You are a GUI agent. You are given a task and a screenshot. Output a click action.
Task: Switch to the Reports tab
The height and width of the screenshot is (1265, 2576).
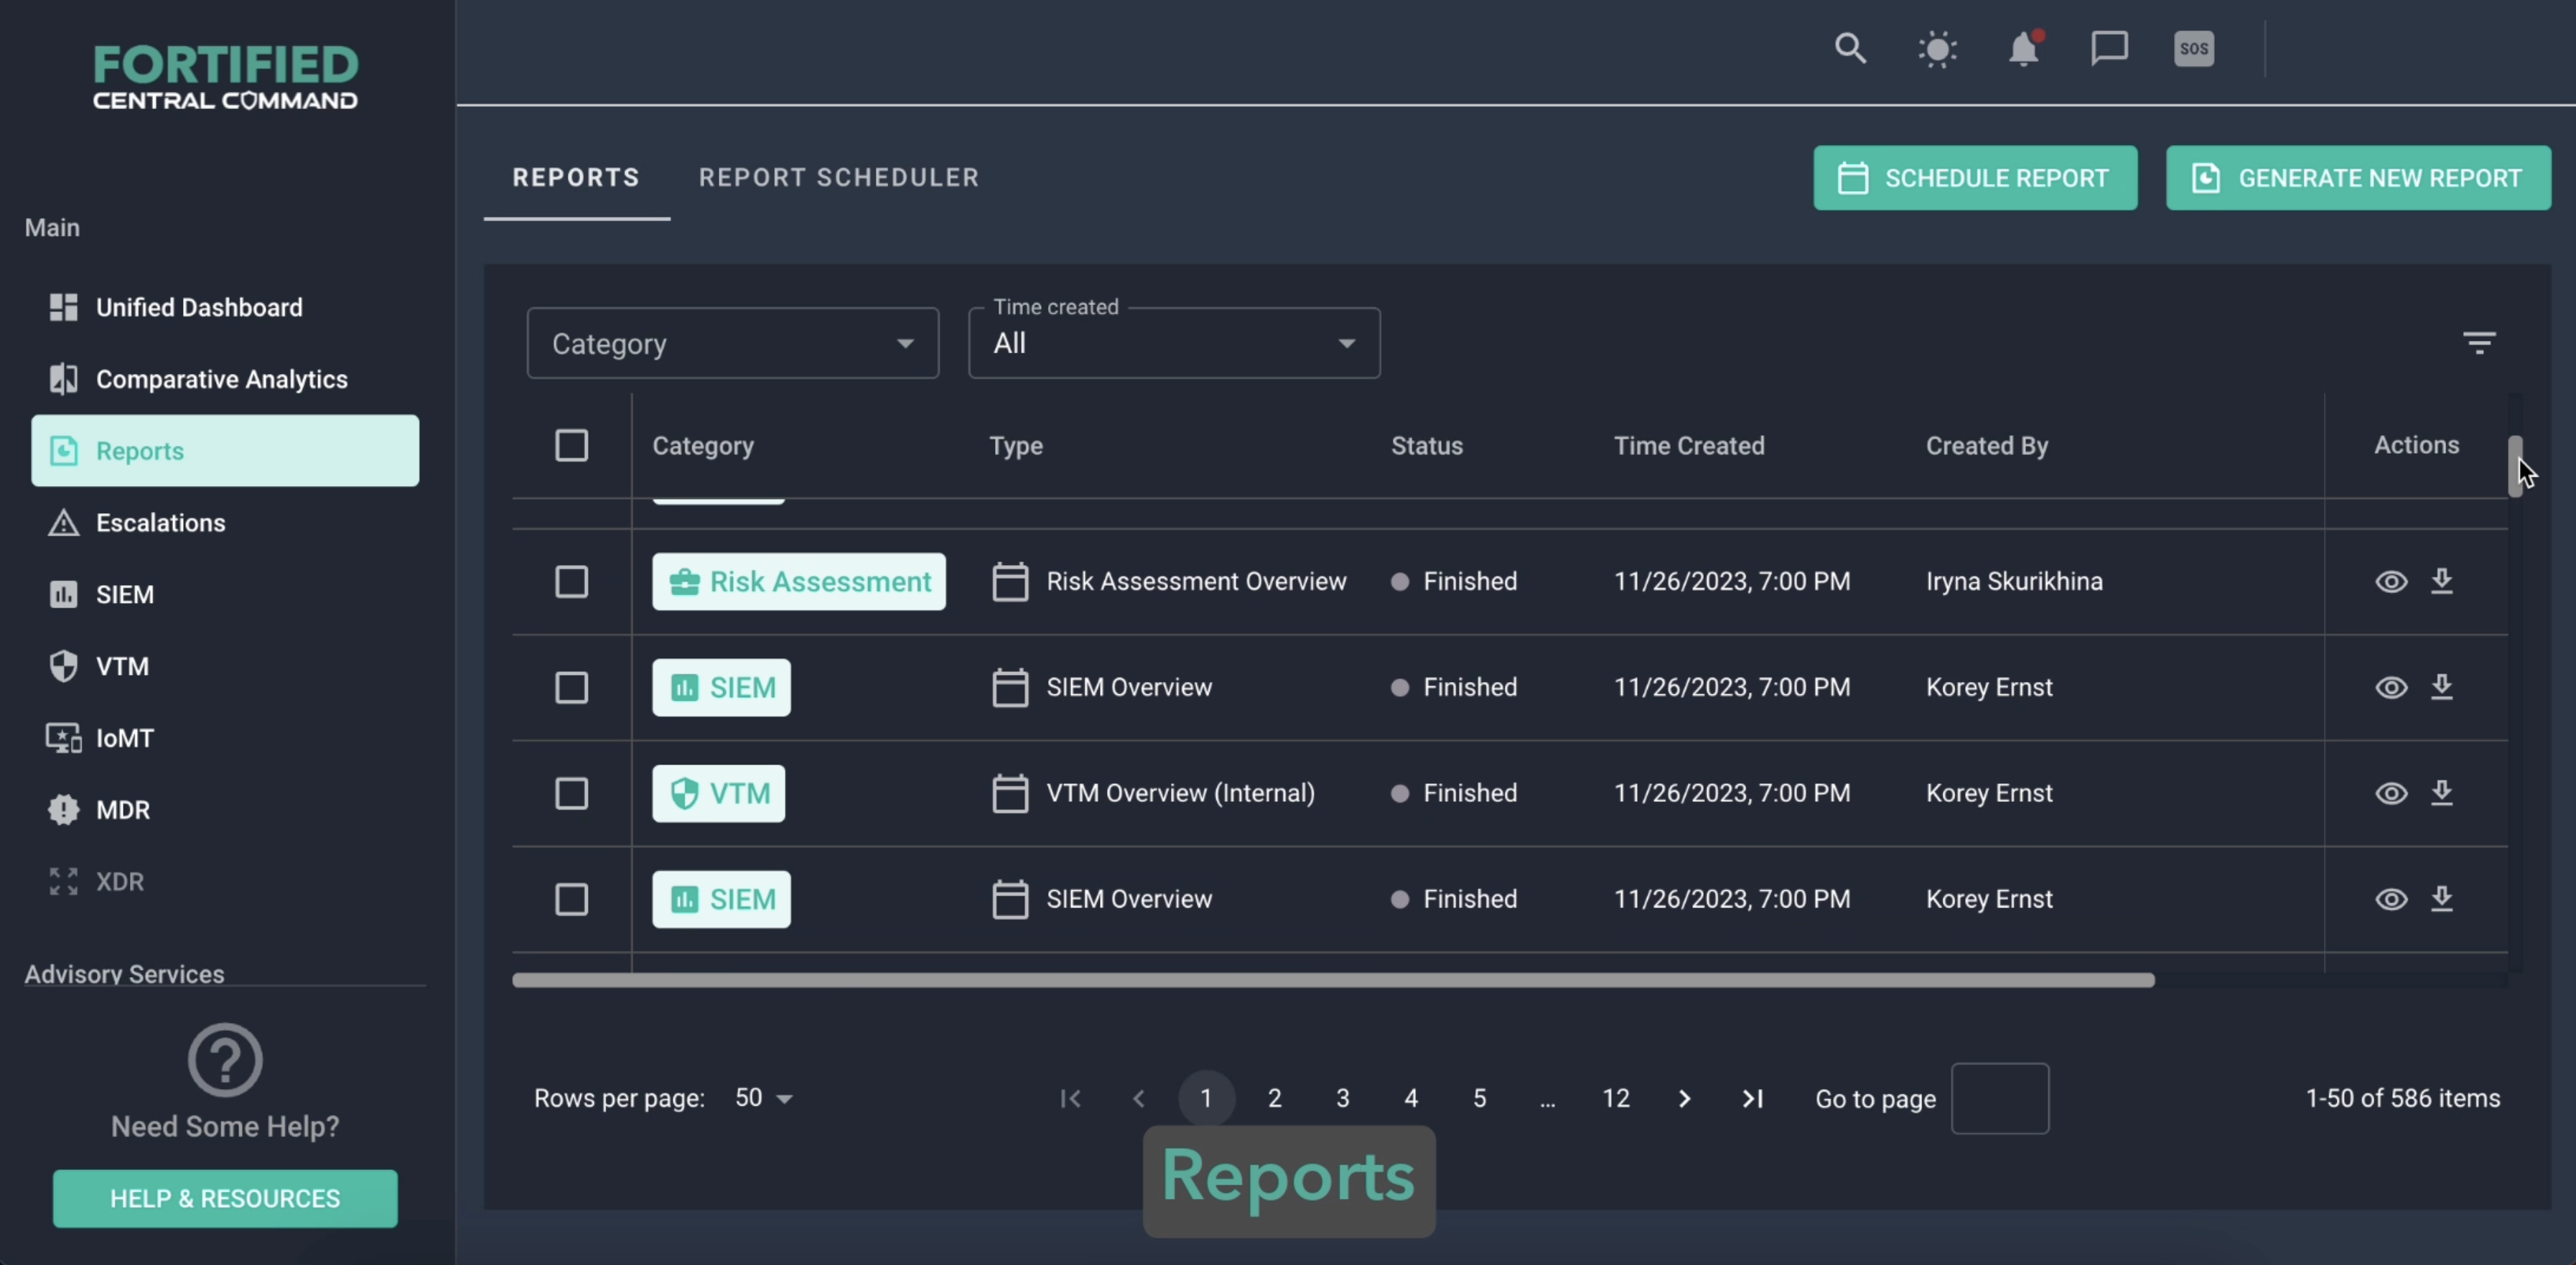point(576,177)
